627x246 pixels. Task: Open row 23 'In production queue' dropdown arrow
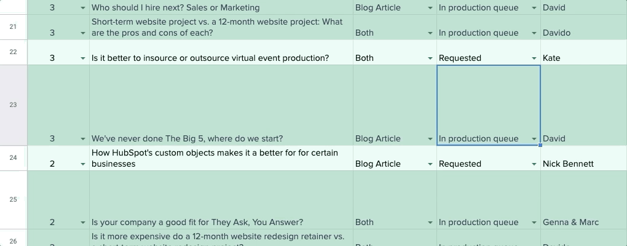534,139
